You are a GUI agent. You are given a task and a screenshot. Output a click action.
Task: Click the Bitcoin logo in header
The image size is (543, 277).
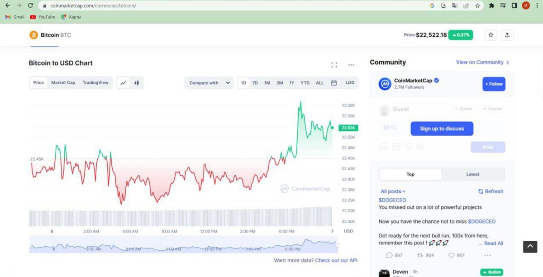coord(33,35)
